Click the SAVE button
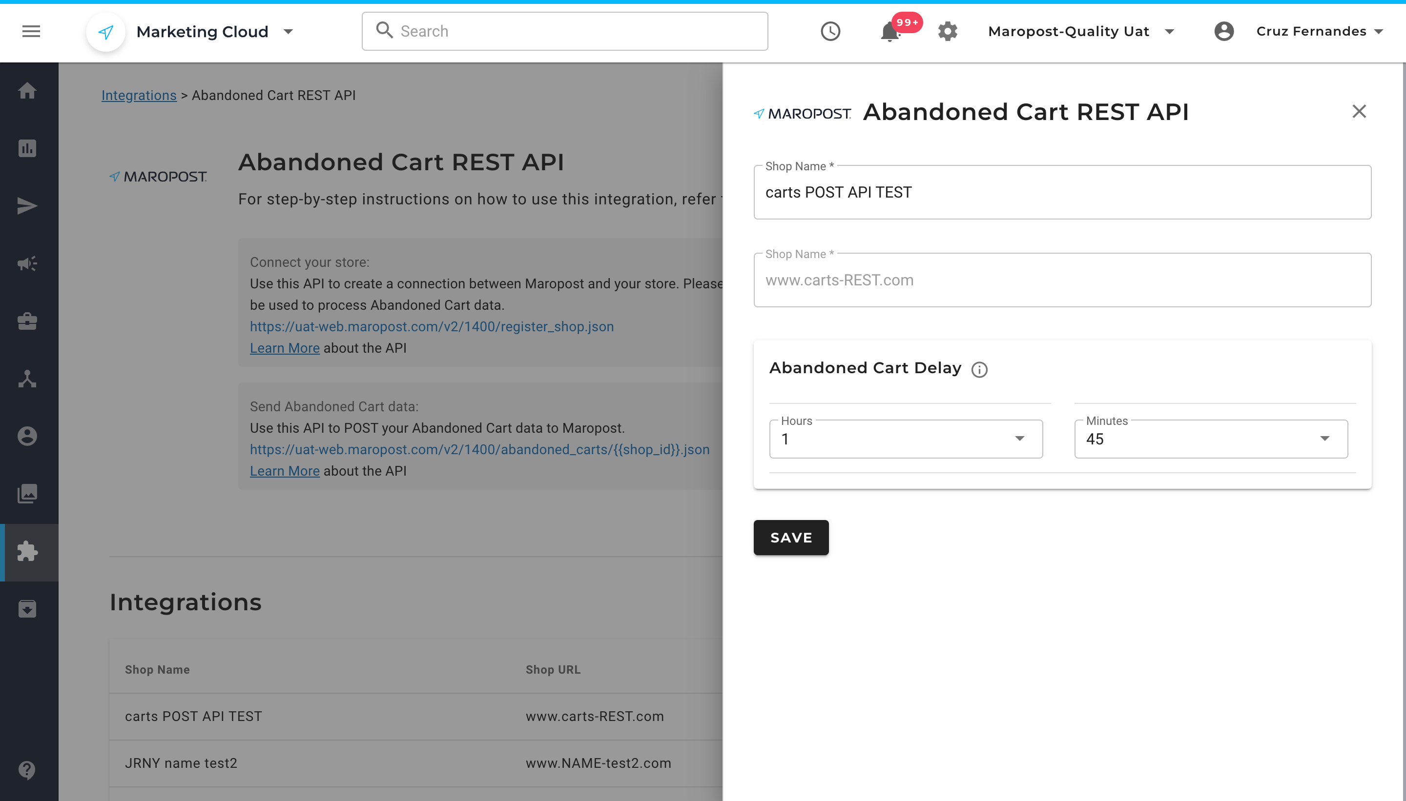This screenshot has height=801, width=1406. (x=790, y=538)
